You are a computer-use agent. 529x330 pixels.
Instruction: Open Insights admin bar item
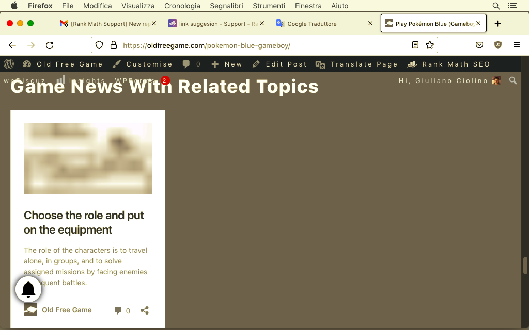click(81, 80)
